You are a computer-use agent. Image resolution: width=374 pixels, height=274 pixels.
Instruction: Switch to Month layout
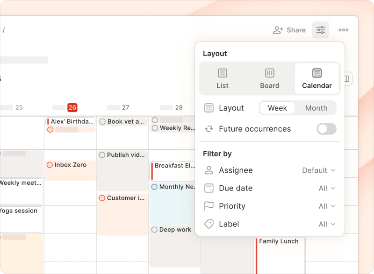316,108
